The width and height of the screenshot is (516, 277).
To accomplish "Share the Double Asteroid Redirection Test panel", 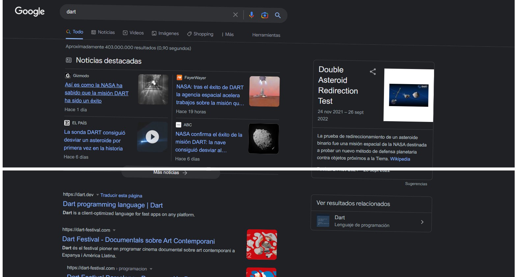I will tap(372, 72).
